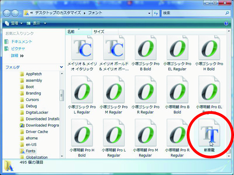Screen dimensions: 234x175
Task: Click the help question mark icon
Action: tap(226, 23)
